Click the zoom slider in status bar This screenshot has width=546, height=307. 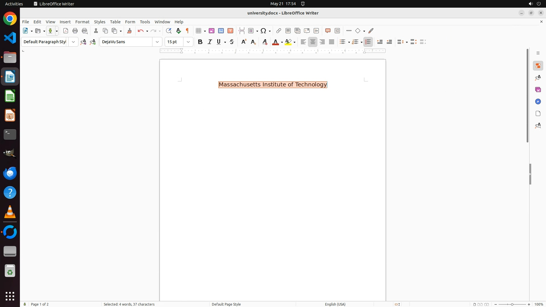tap(512, 304)
